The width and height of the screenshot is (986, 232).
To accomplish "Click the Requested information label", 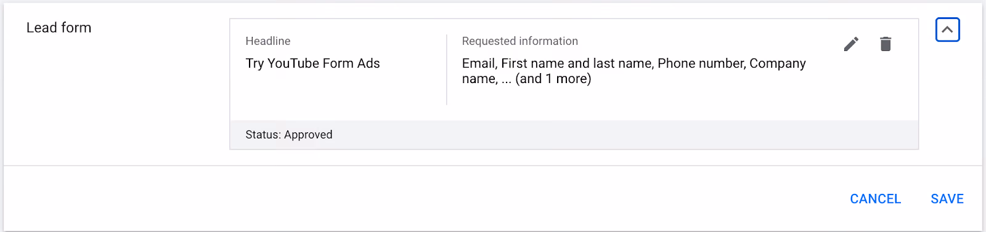I will 520,41.
